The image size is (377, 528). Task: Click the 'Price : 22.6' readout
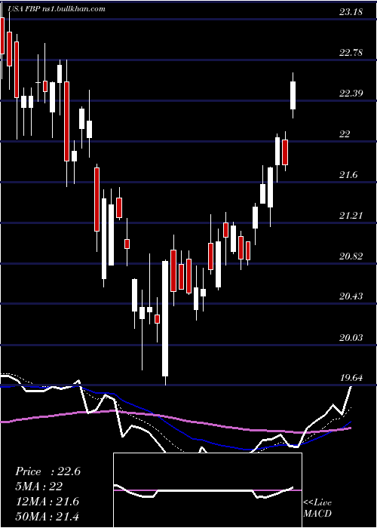[x=48, y=471]
